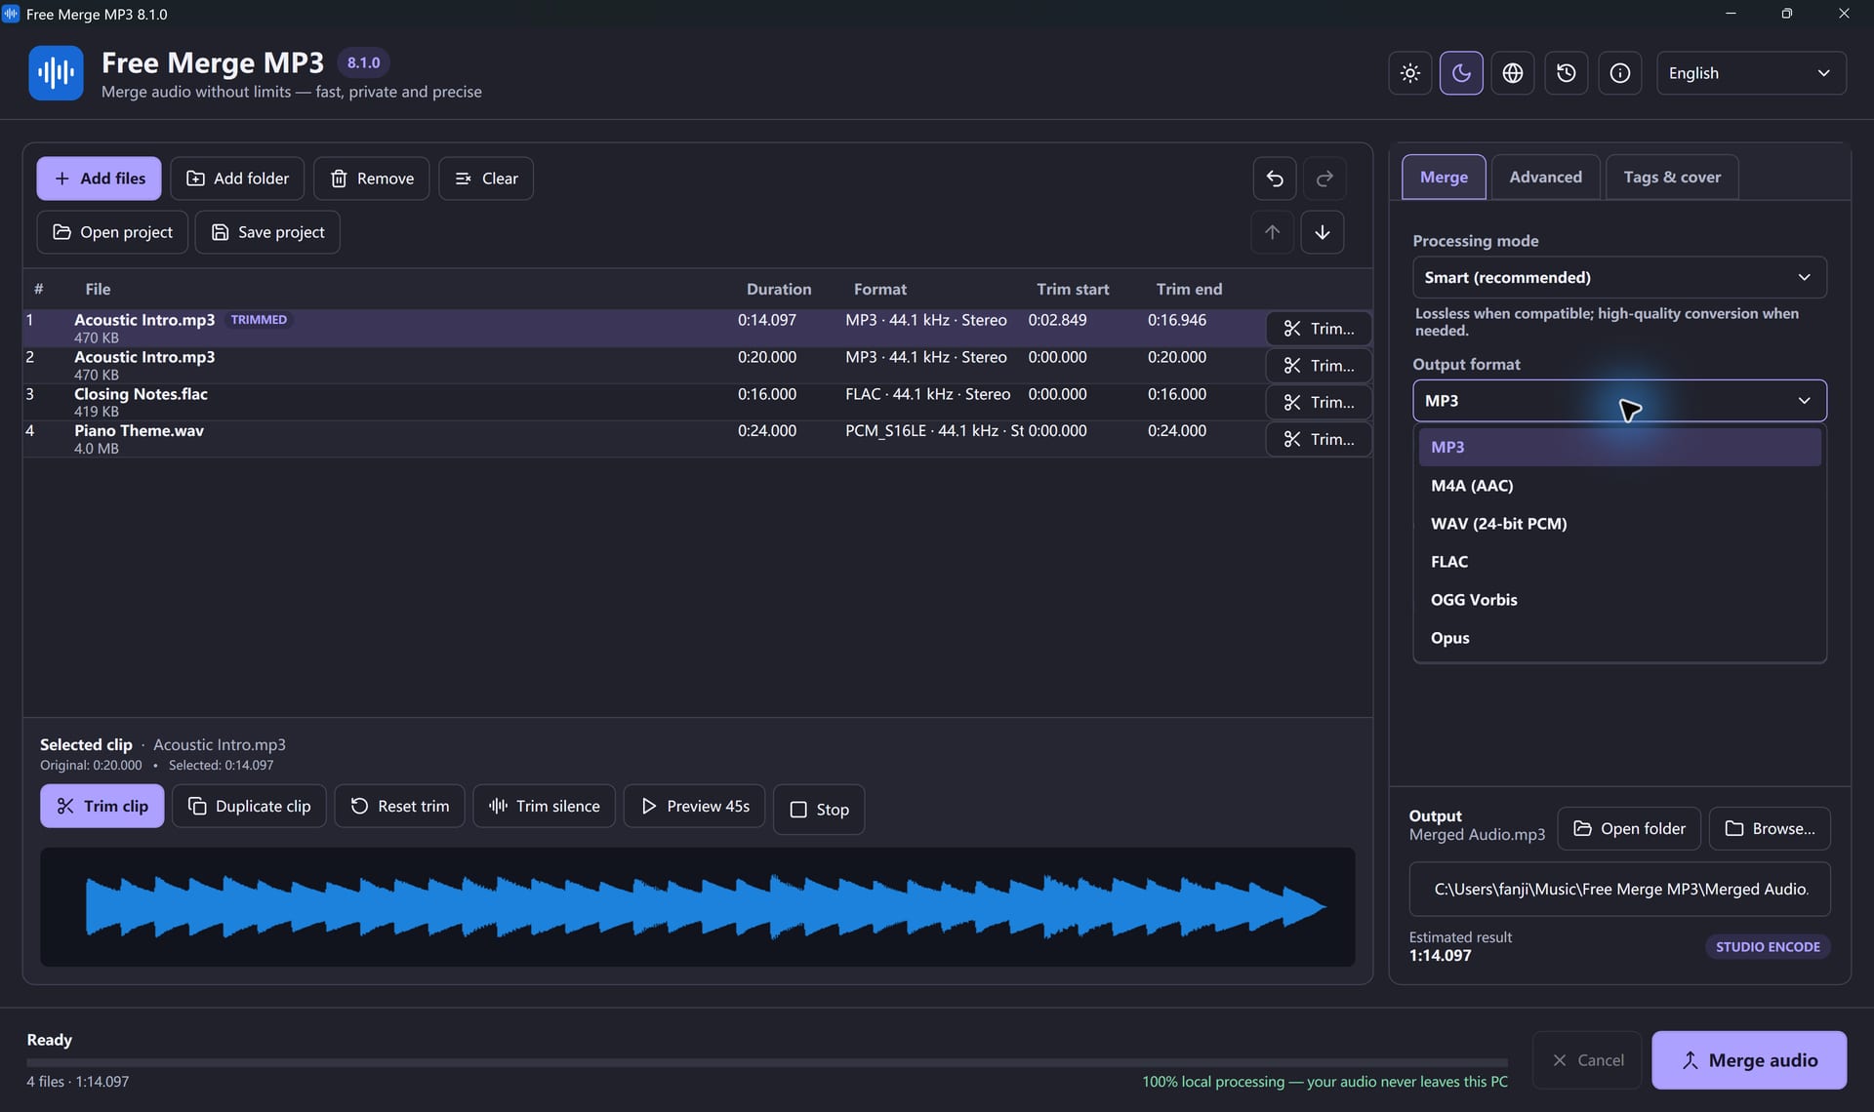Choose Opus output format

1619,637
